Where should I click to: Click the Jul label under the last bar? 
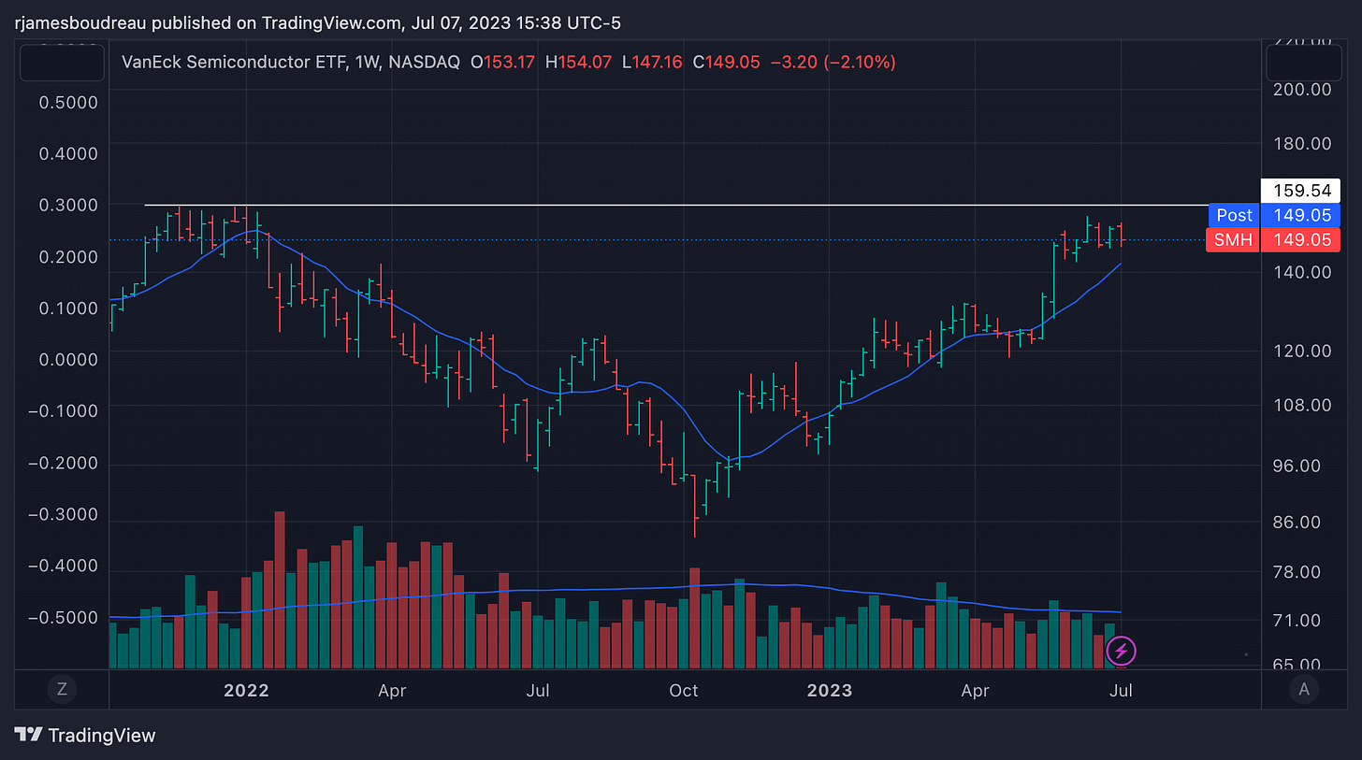[1122, 691]
